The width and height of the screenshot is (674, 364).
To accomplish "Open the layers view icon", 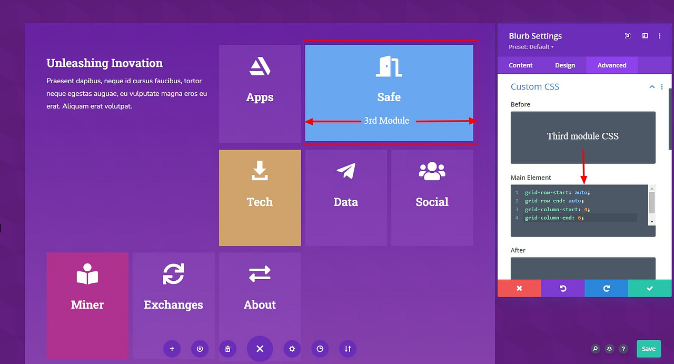I will point(609,349).
